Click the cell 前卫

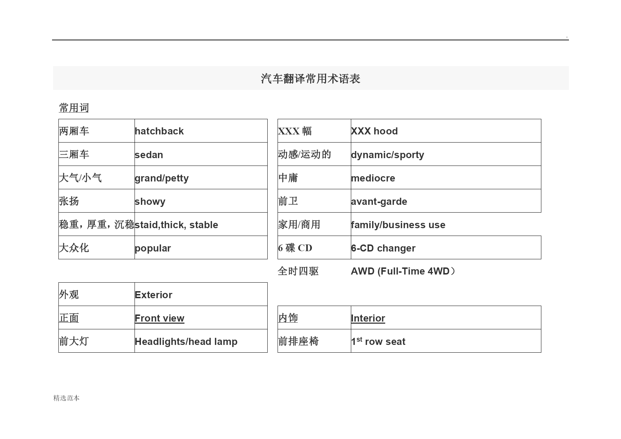pos(314,201)
